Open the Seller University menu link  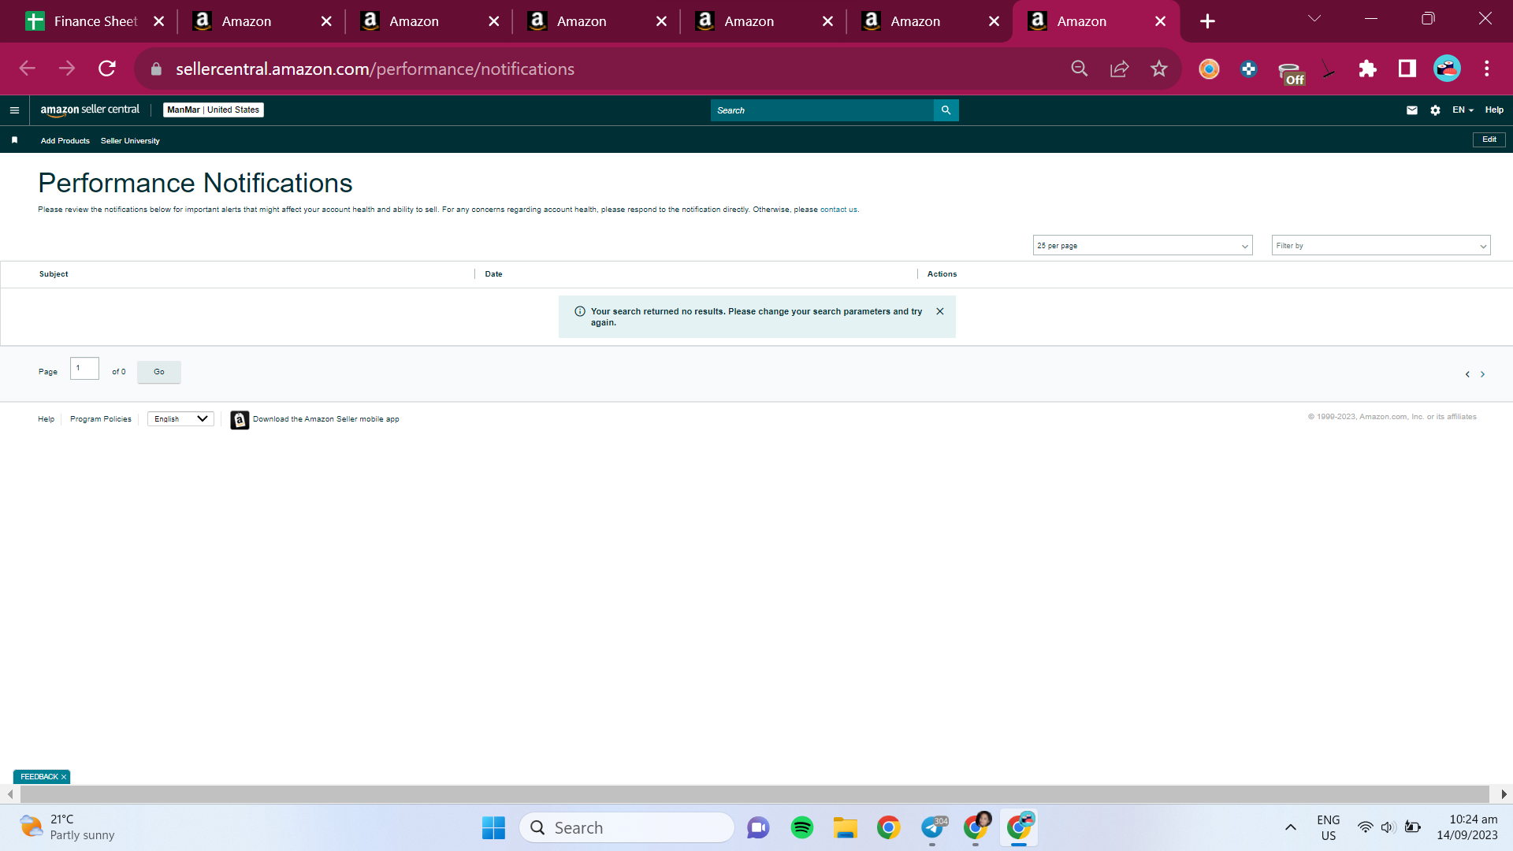coord(130,141)
